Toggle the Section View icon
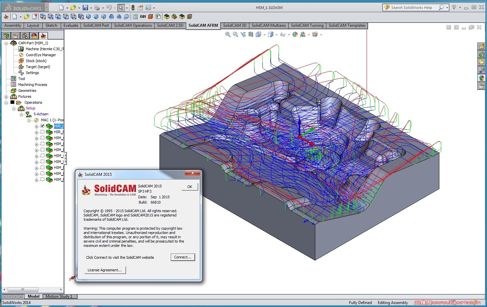487x307 pixels. [x=251, y=34]
